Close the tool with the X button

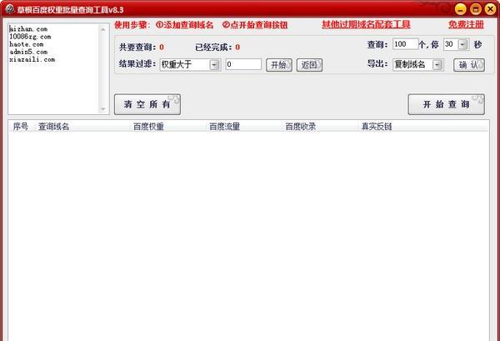tap(490, 9)
